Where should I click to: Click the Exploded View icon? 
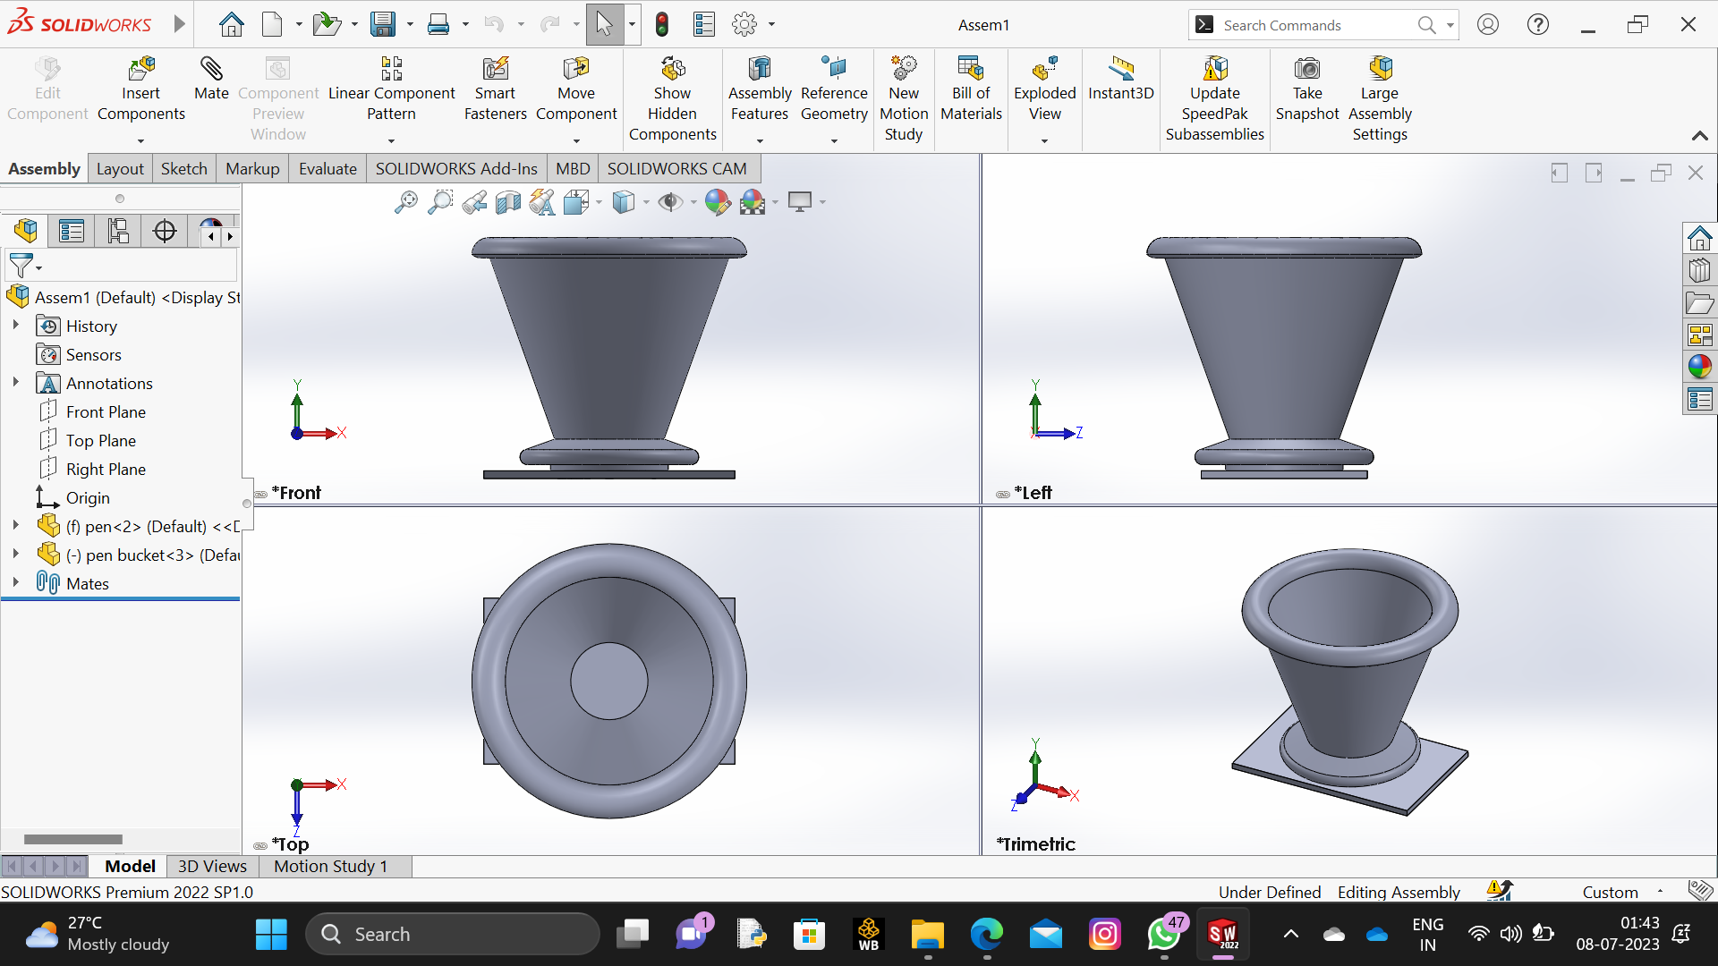point(1045,69)
